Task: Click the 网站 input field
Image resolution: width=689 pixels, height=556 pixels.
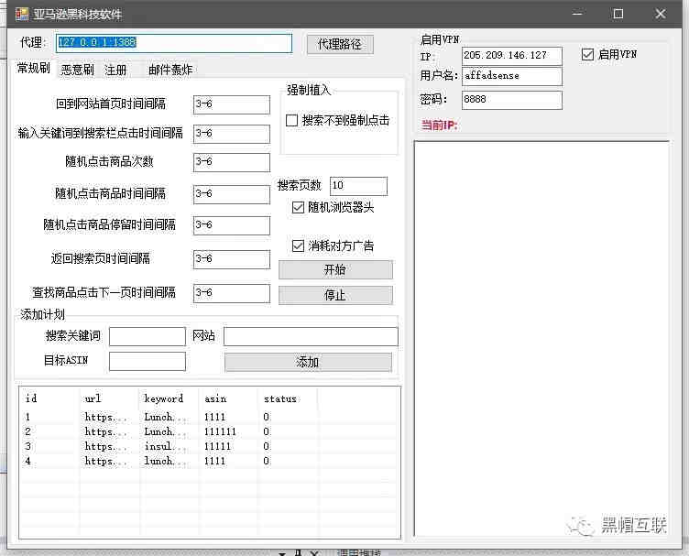Action: pyautogui.click(x=311, y=336)
